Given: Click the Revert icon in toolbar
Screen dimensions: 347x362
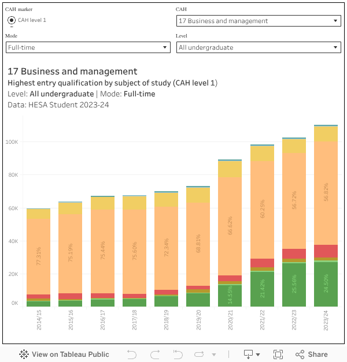Looking at the screenshot, I should pos(178,354).
